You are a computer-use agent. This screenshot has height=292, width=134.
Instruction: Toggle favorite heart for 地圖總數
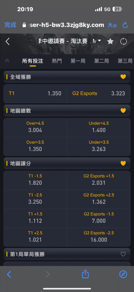(x=123, y=111)
